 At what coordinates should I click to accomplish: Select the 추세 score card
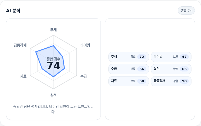tap(129, 57)
